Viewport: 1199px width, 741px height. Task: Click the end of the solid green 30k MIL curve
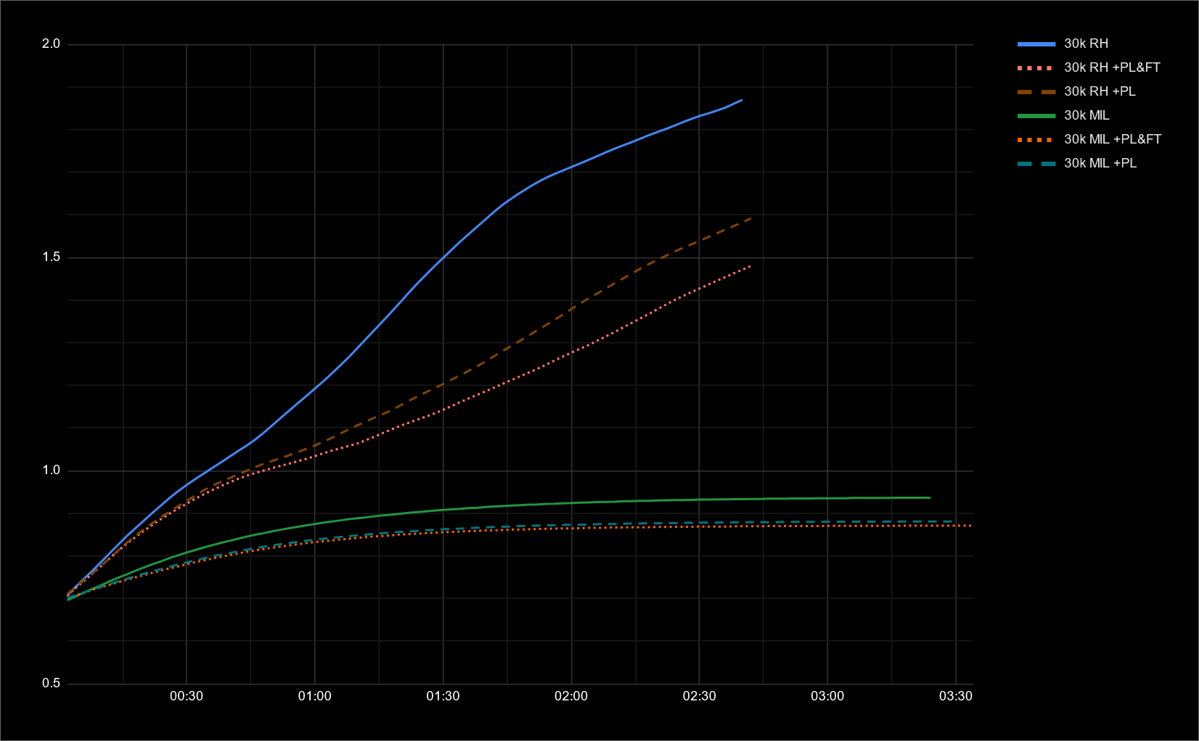(x=929, y=497)
